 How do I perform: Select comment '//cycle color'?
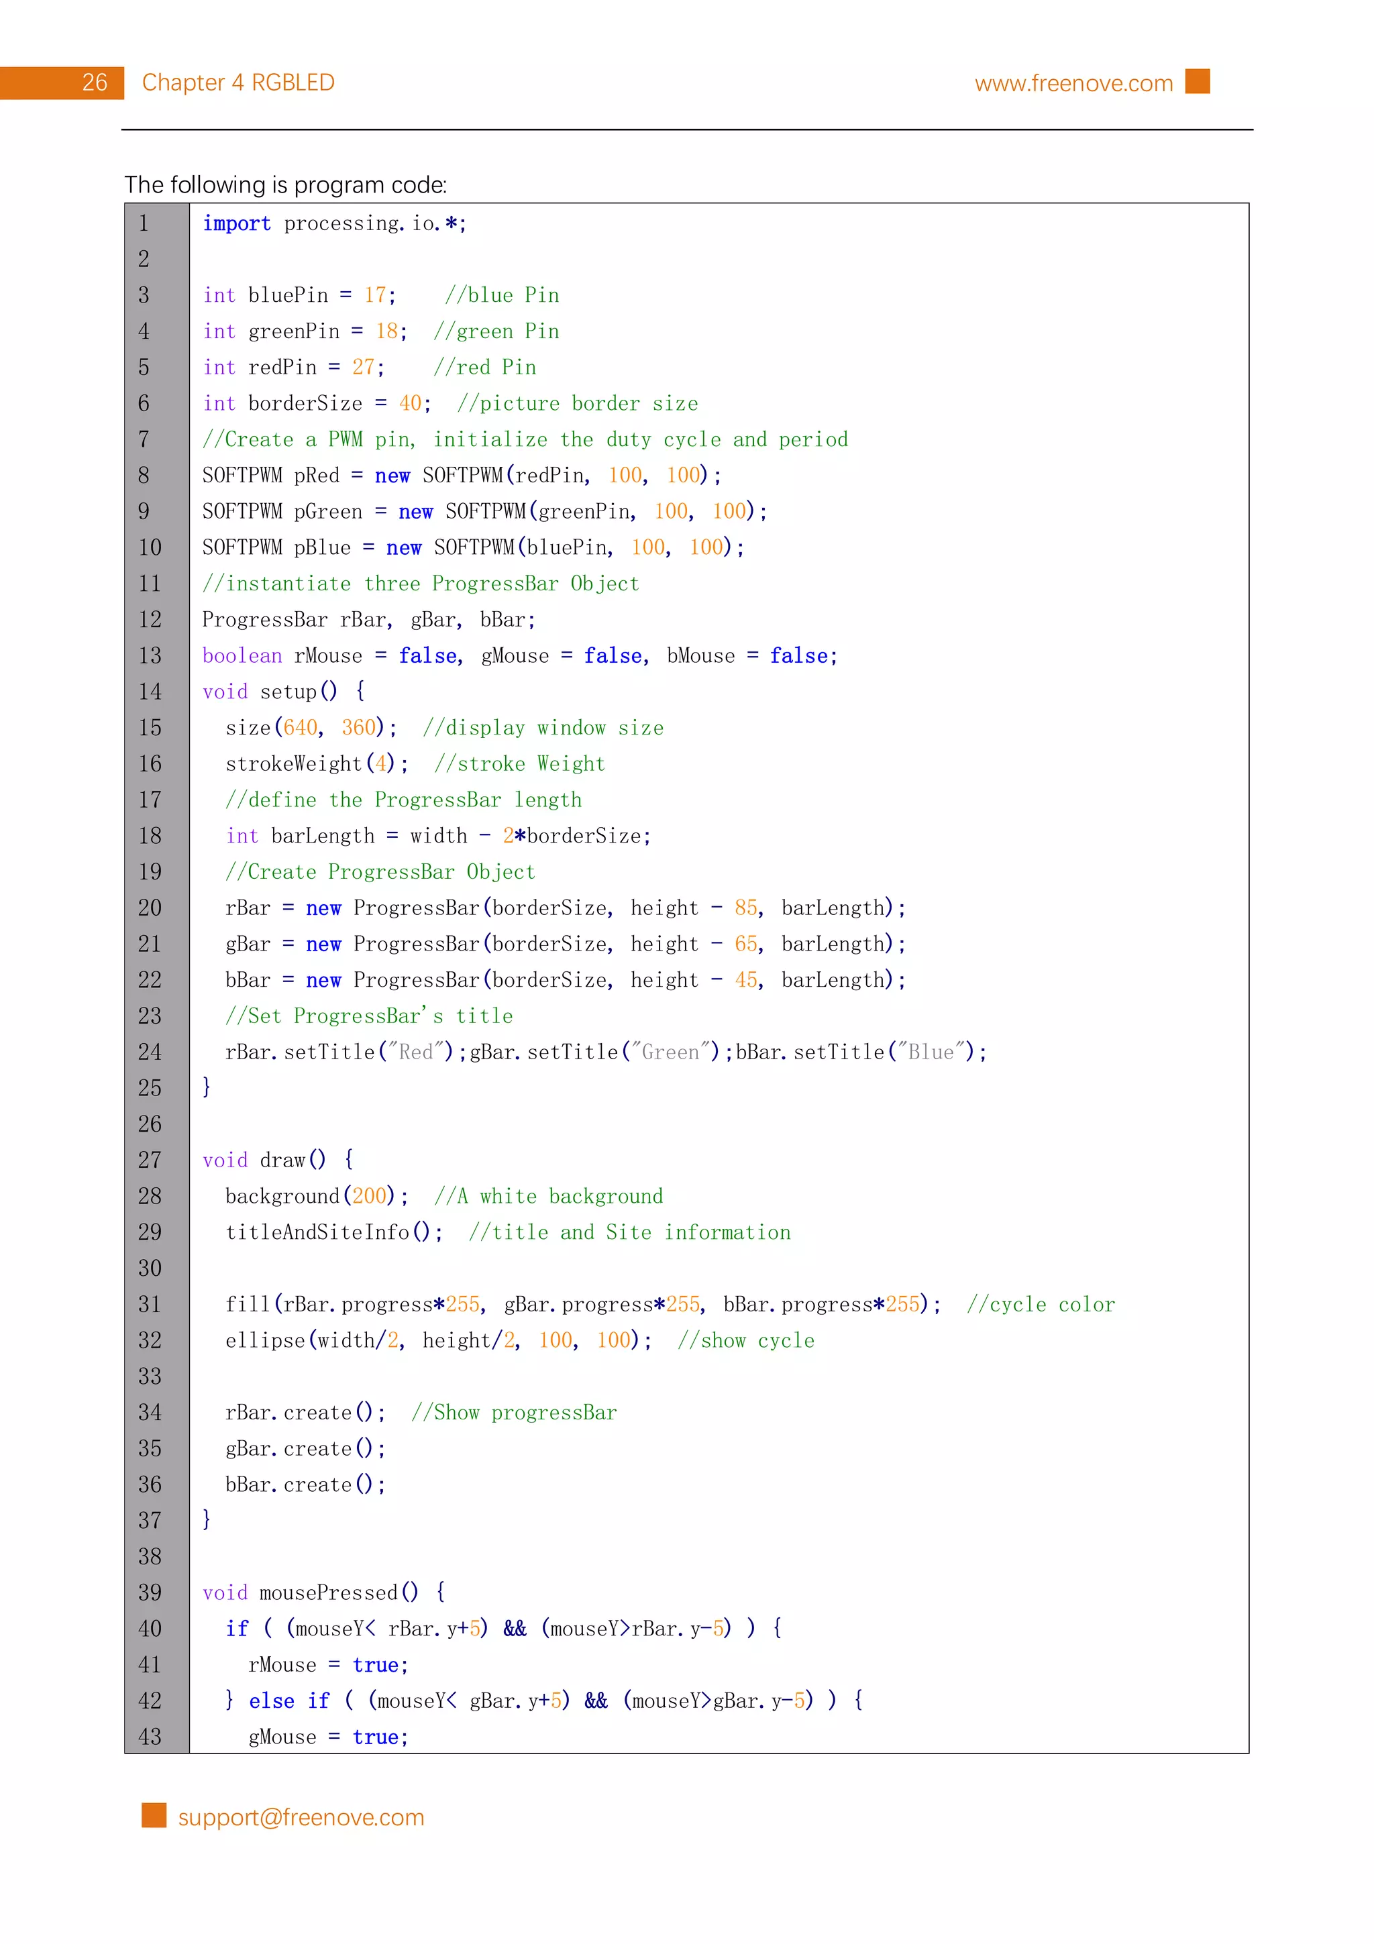(x=1041, y=1304)
